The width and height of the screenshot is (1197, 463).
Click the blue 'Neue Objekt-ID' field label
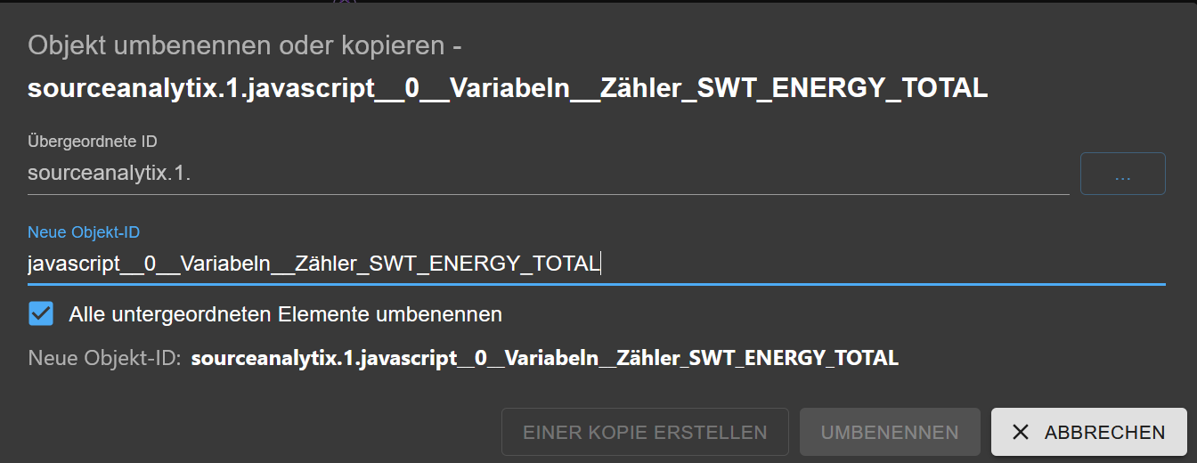click(84, 231)
